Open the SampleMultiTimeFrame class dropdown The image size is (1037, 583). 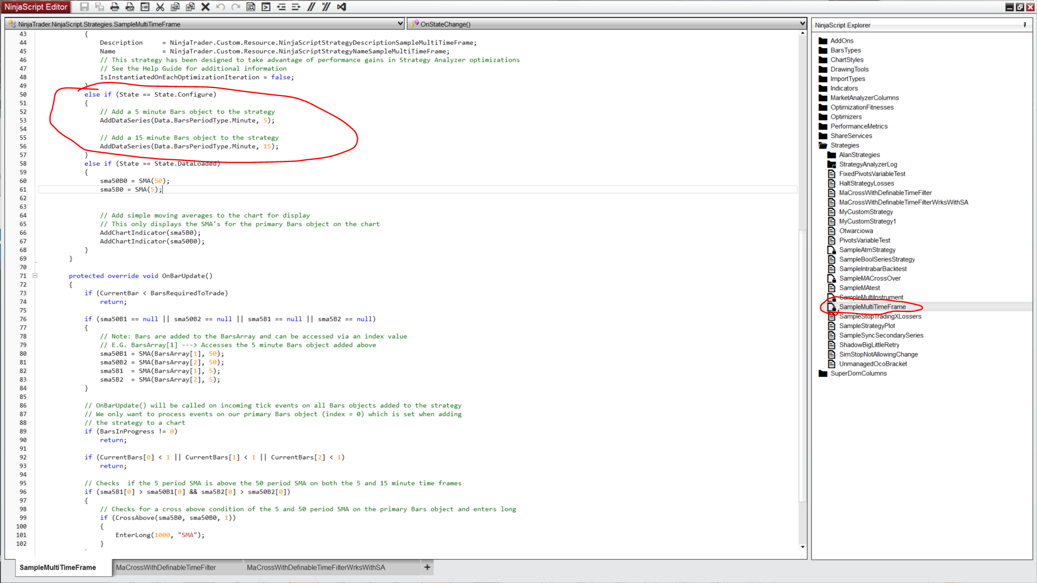click(x=400, y=24)
